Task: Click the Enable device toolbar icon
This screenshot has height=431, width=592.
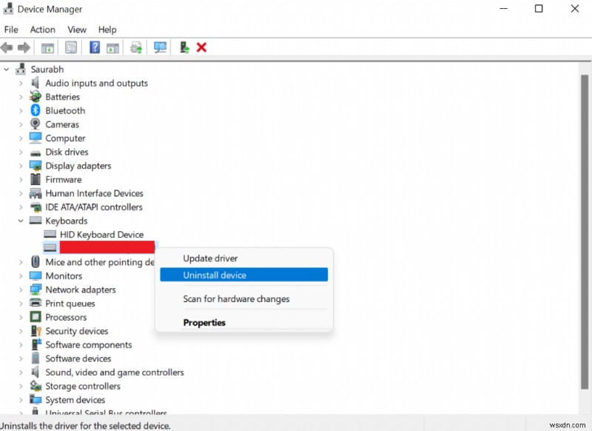Action: point(184,47)
